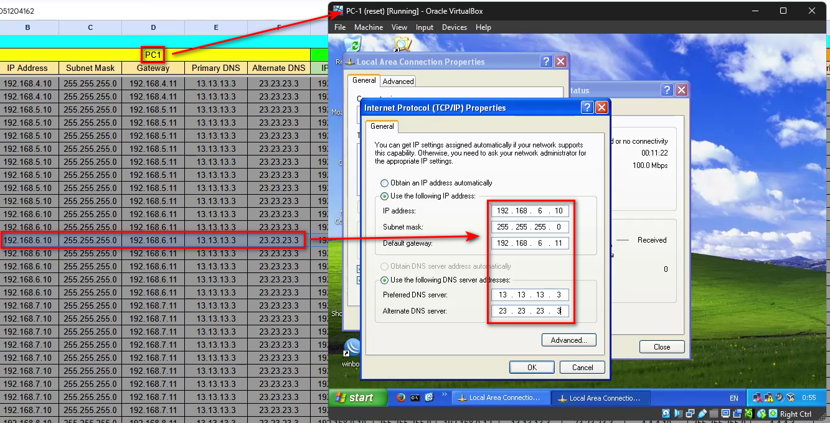The image size is (830, 423).
Task: Confirm TCP/IP settings with OK
Action: click(531, 368)
